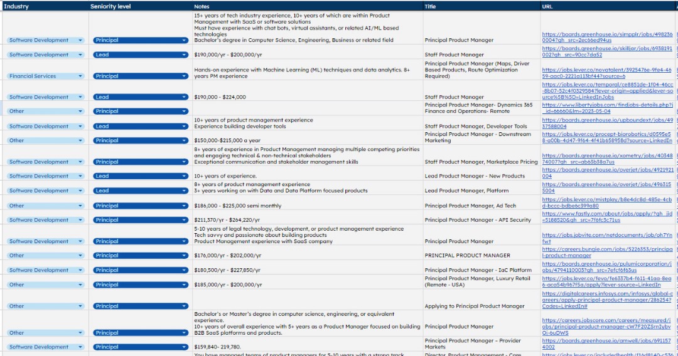Select the "PRINCIPAL PRODUCT MANAGER" uppercase title cell
Viewport: 678px width, 356px height.
pyautogui.click(x=482, y=253)
